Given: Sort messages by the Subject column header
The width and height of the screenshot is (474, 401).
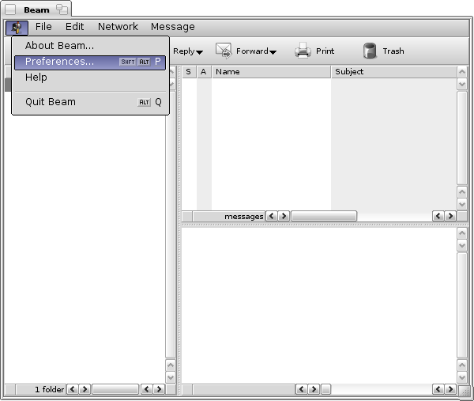Looking at the screenshot, I should tap(393, 72).
